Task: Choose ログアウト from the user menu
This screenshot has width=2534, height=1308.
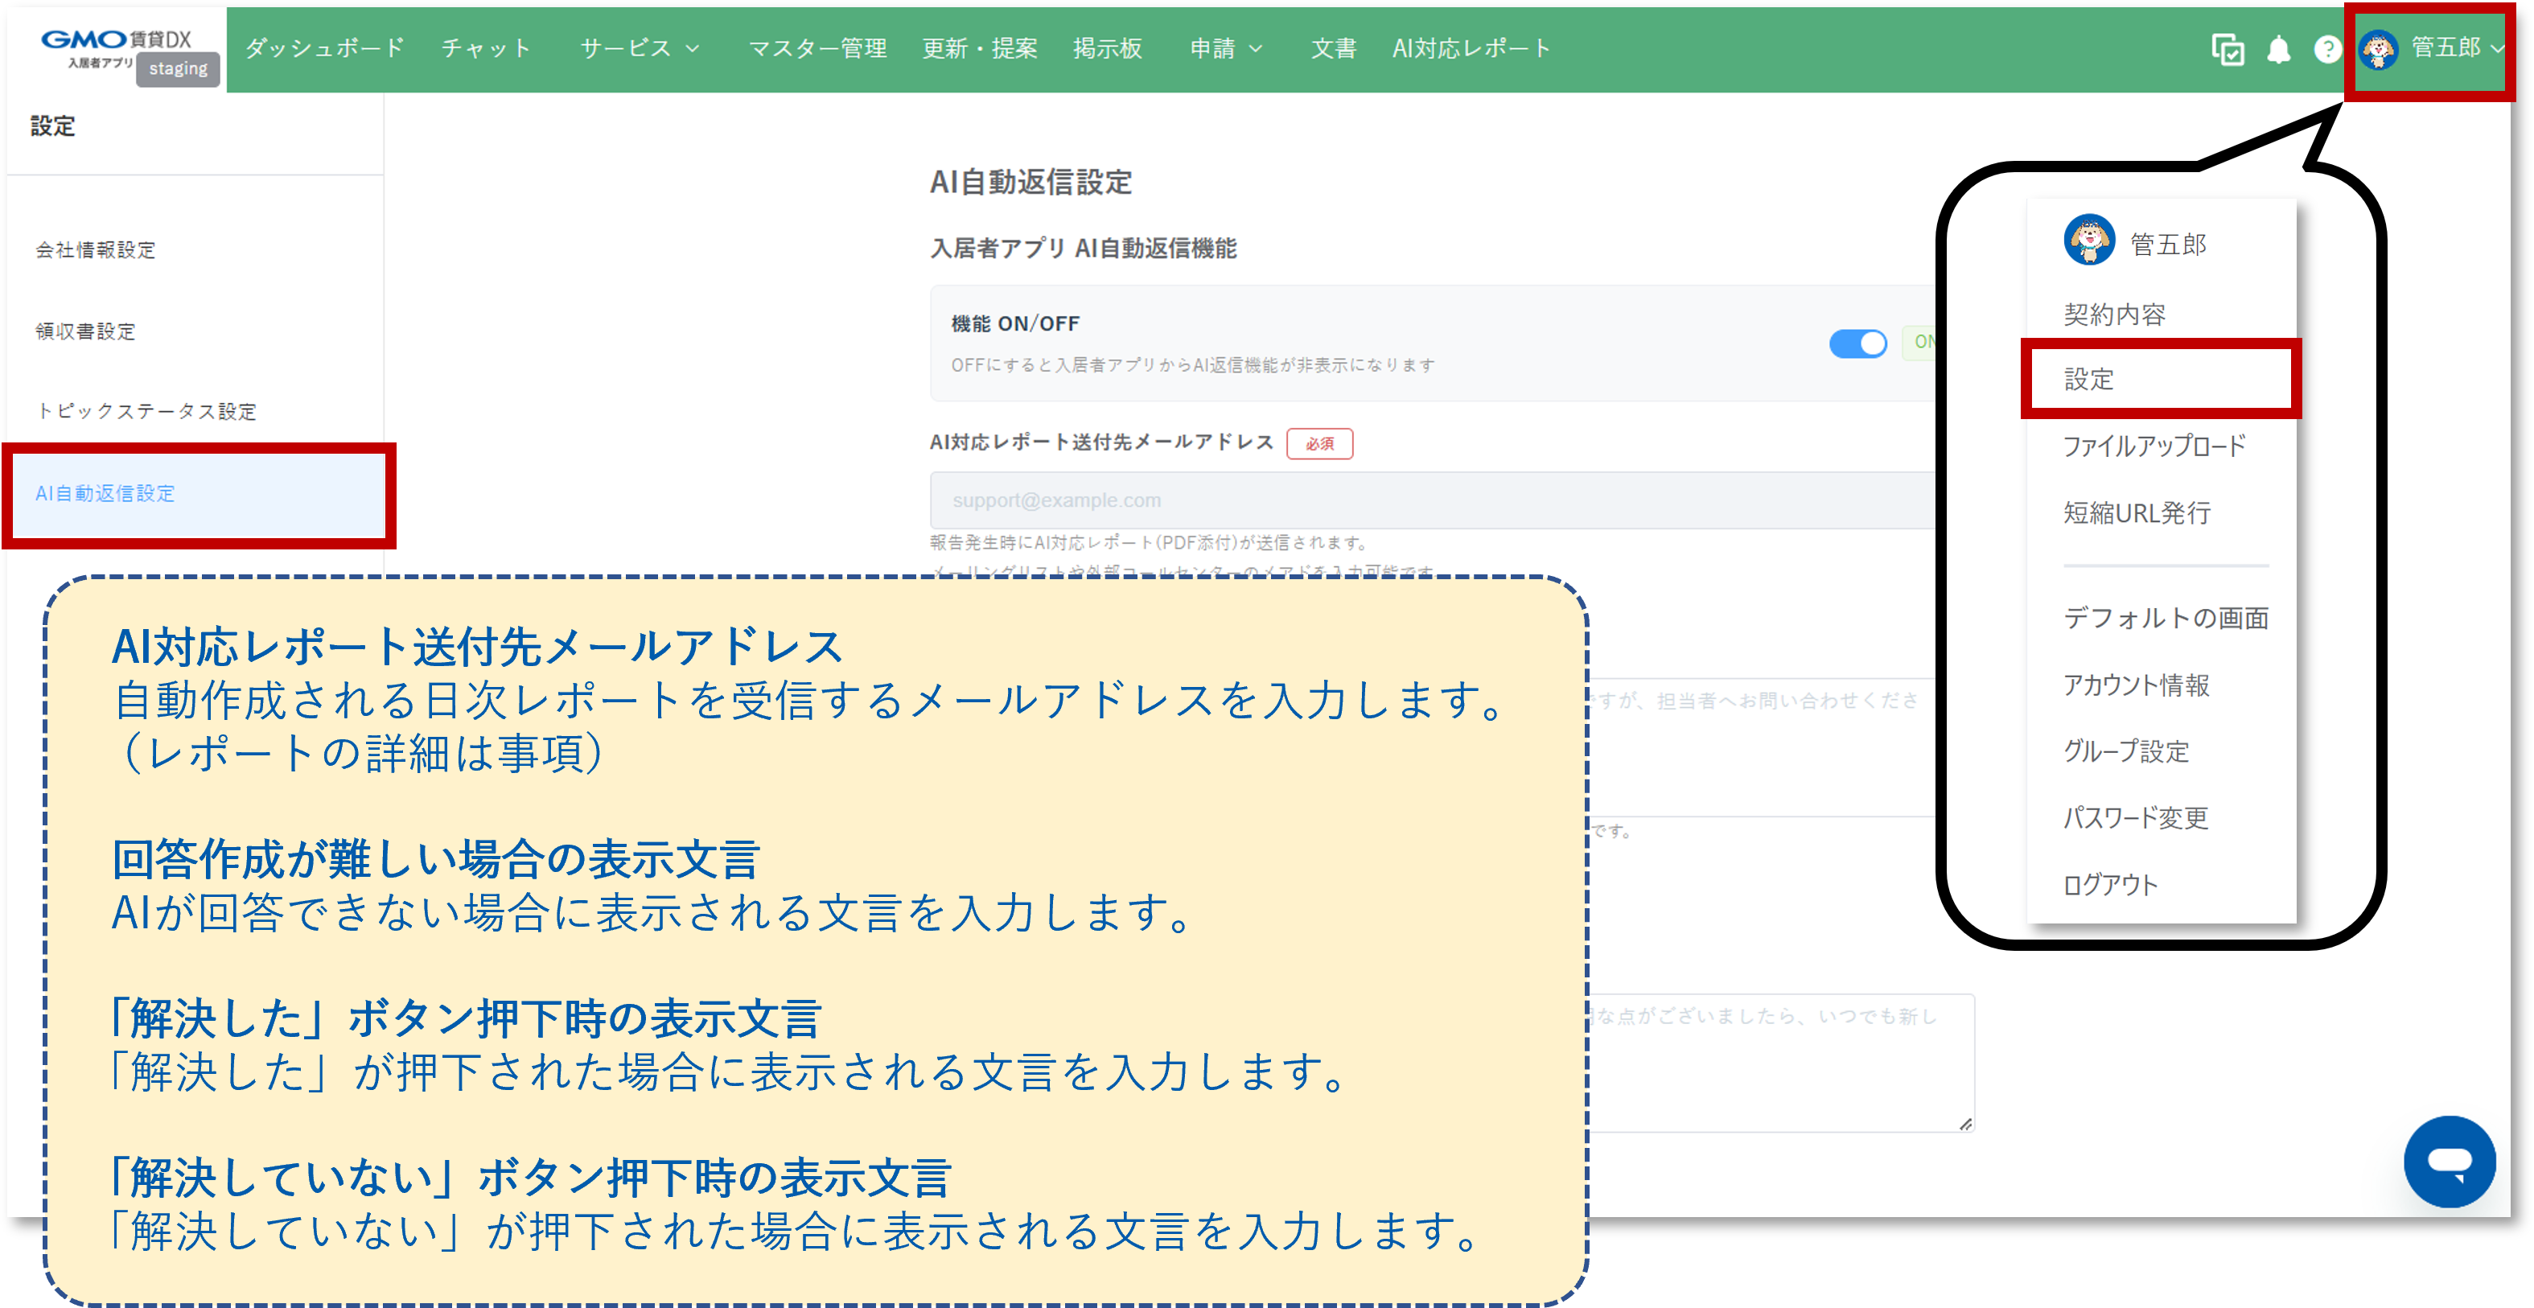Action: (2110, 885)
